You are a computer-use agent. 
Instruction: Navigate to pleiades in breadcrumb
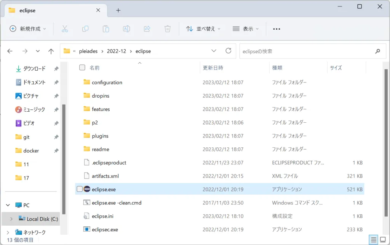click(88, 51)
